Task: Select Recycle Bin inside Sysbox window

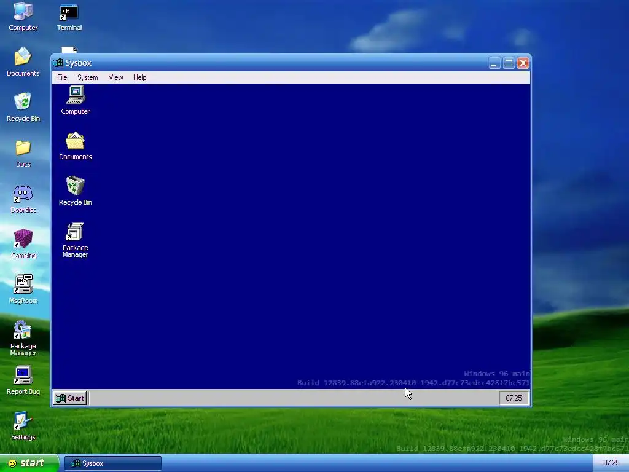Action: (76, 191)
